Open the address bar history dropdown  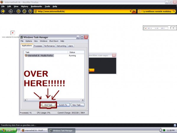pos(130,11)
